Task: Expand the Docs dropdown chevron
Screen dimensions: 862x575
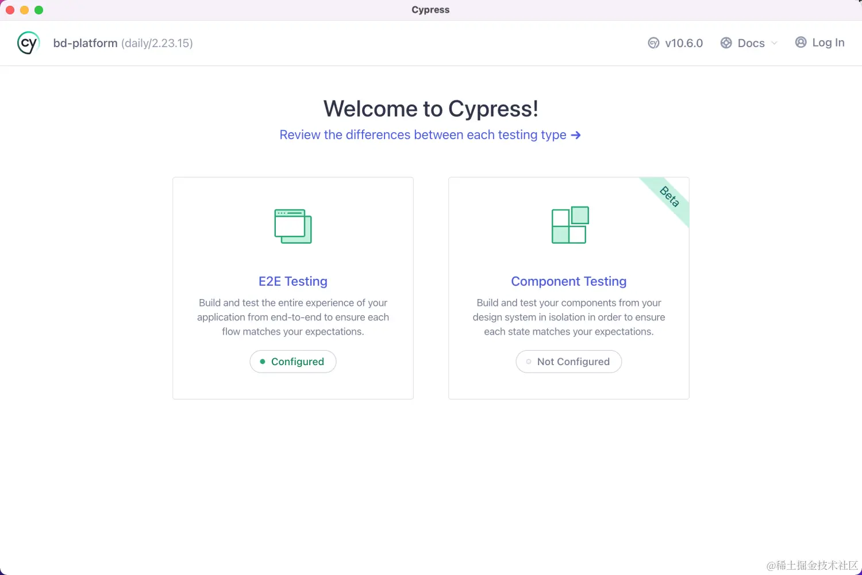Action: tap(774, 43)
